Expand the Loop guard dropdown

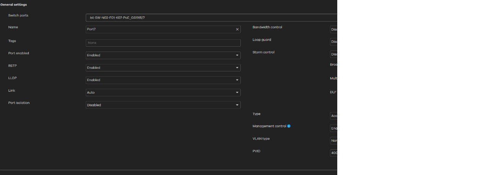click(333, 42)
